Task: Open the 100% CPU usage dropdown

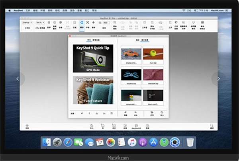Action: pos(40,23)
